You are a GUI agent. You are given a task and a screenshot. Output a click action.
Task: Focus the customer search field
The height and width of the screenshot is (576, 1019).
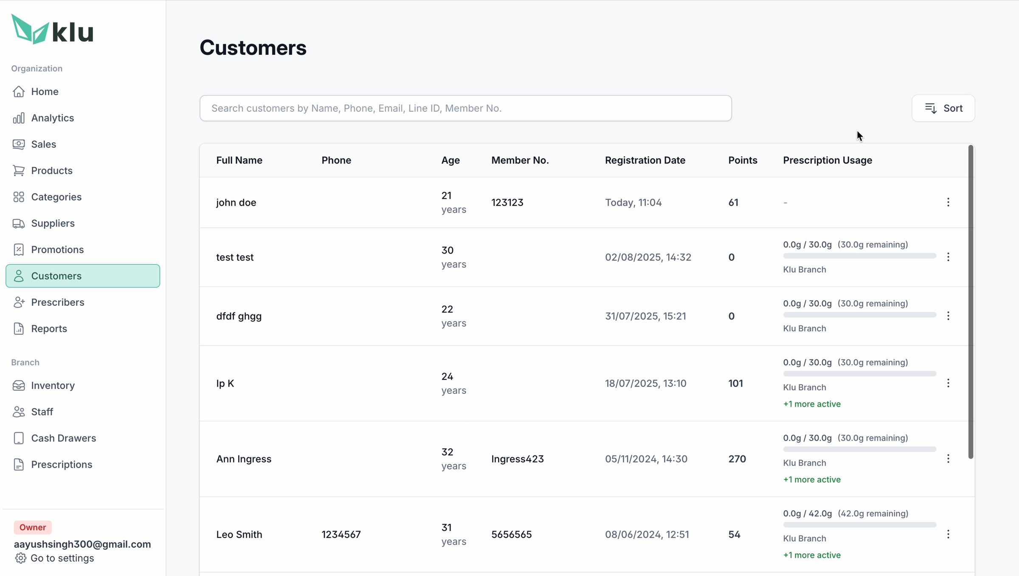point(466,108)
